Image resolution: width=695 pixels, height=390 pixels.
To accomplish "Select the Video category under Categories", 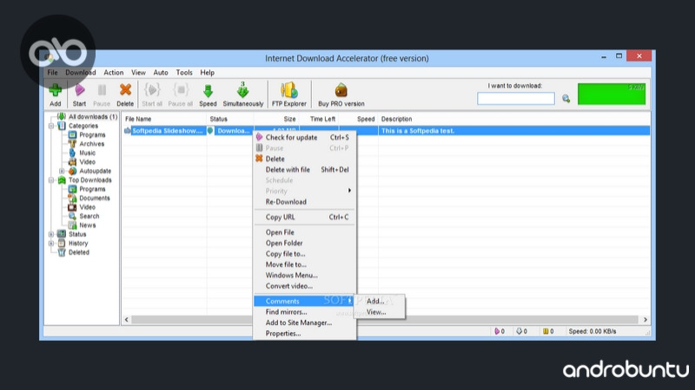I will [x=88, y=162].
